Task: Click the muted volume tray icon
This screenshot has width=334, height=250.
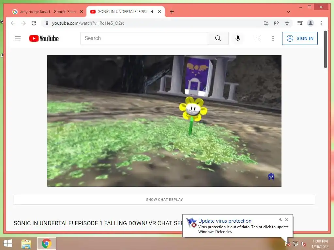Action: pyautogui.click(x=303, y=244)
